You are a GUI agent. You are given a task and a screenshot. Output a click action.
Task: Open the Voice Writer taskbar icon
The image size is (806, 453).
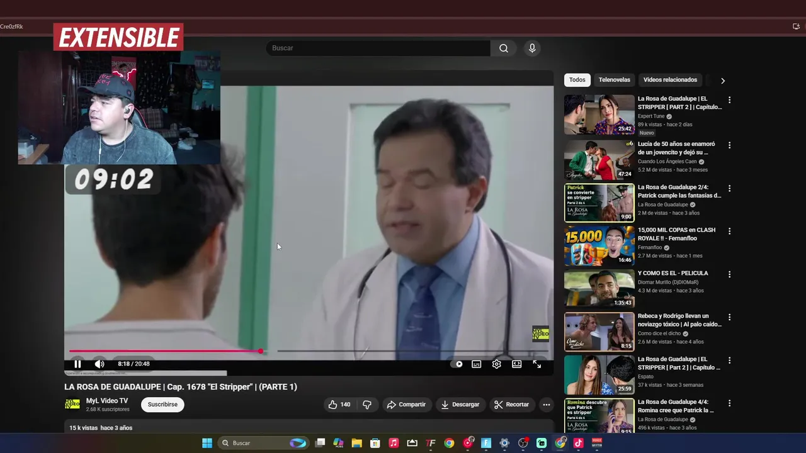click(597, 443)
